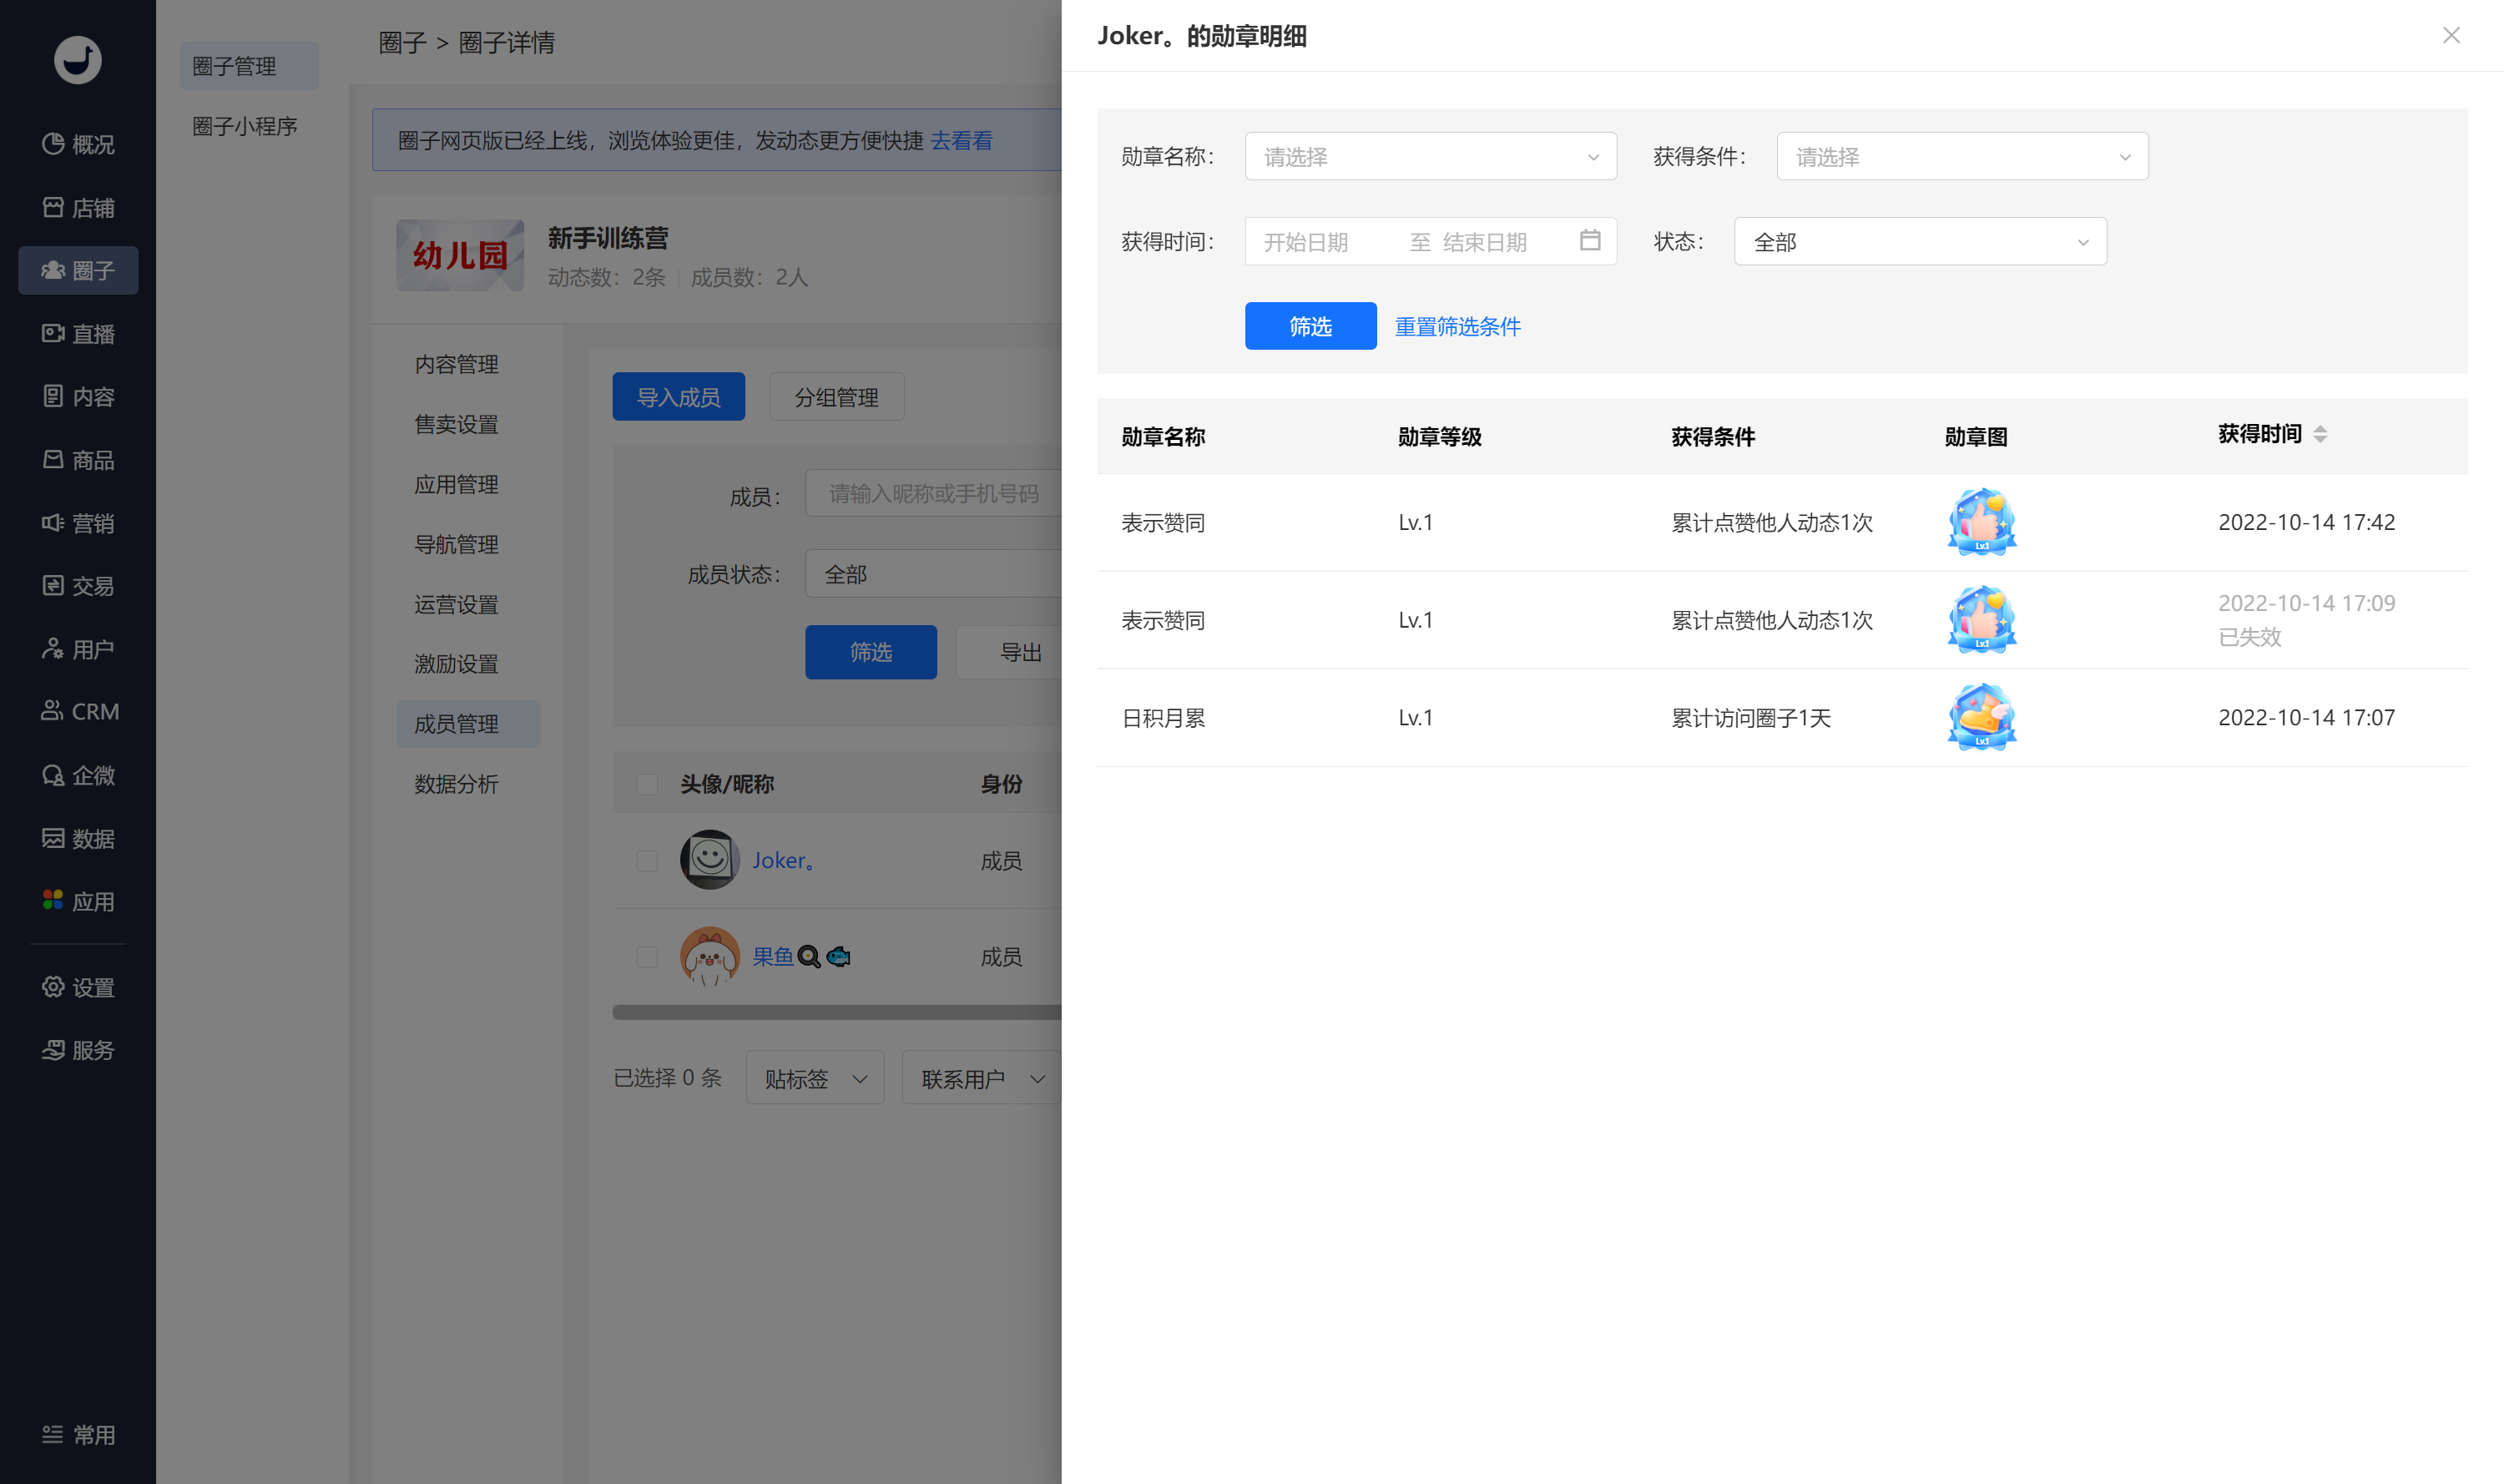Tick the checkbox next to Joker。

click(647, 861)
